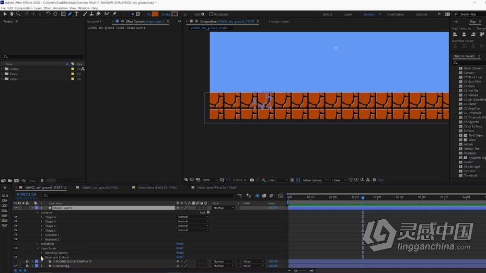Expand the Comps folder in Project panel

click(x=2, y=69)
